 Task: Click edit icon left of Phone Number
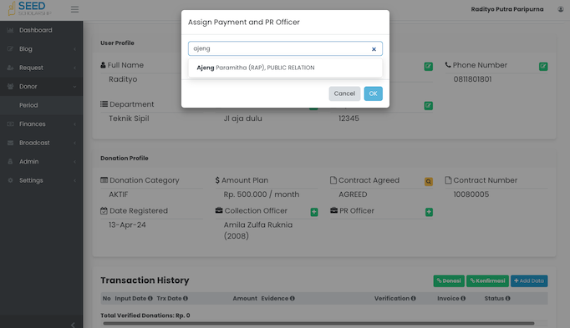[428, 67]
